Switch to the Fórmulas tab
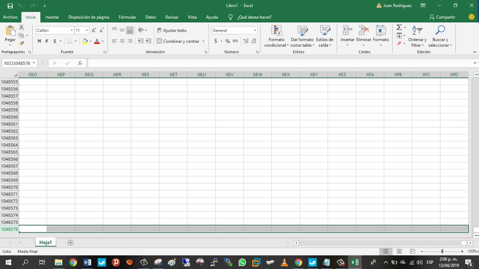The image size is (479, 269). (x=127, y=17)
